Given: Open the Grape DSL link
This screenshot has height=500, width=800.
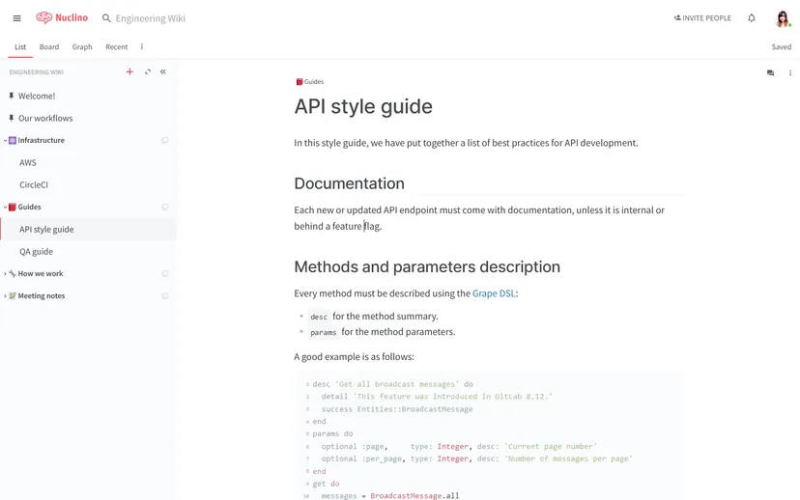Looking at the screenshot, I should click(x=494, y=293).
